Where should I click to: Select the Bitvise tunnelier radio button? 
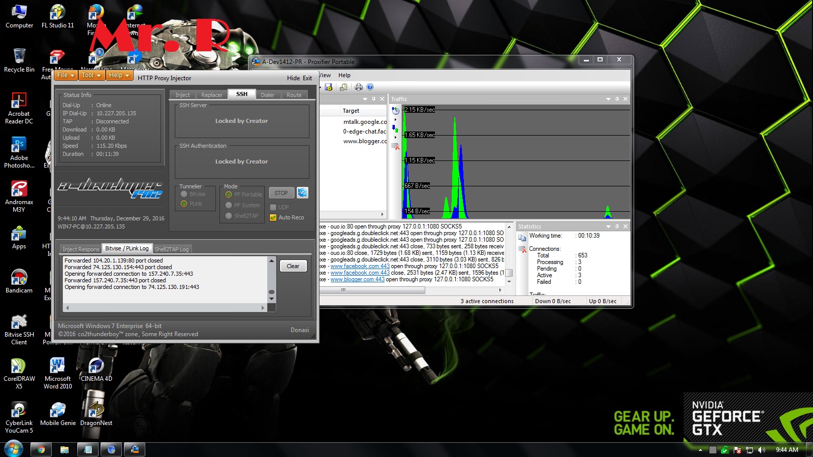pos(184,194)
